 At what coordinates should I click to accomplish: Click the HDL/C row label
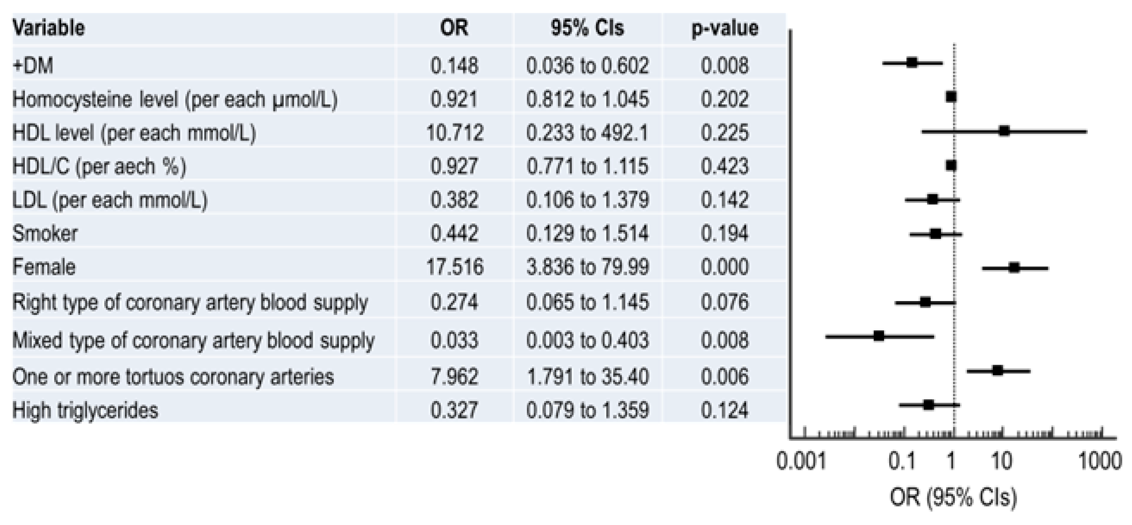tap(99, 166)
